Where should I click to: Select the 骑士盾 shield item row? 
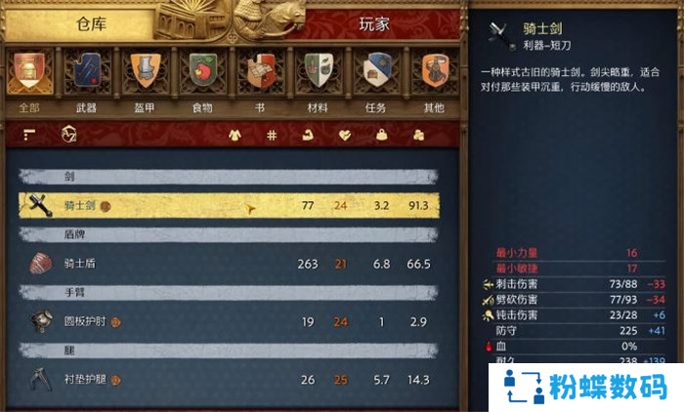tap(229, 264)
